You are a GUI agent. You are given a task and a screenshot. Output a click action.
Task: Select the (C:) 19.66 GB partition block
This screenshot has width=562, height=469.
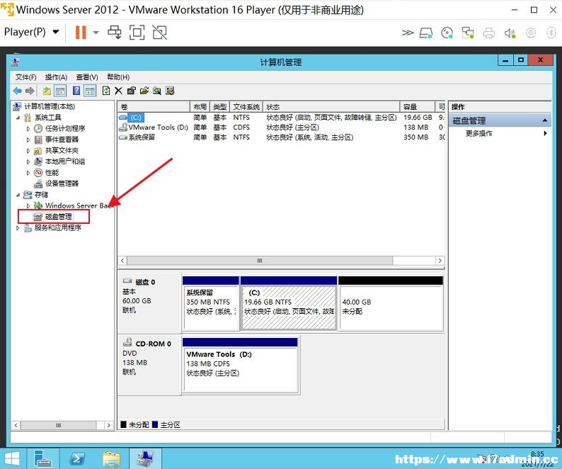[289, 304]
